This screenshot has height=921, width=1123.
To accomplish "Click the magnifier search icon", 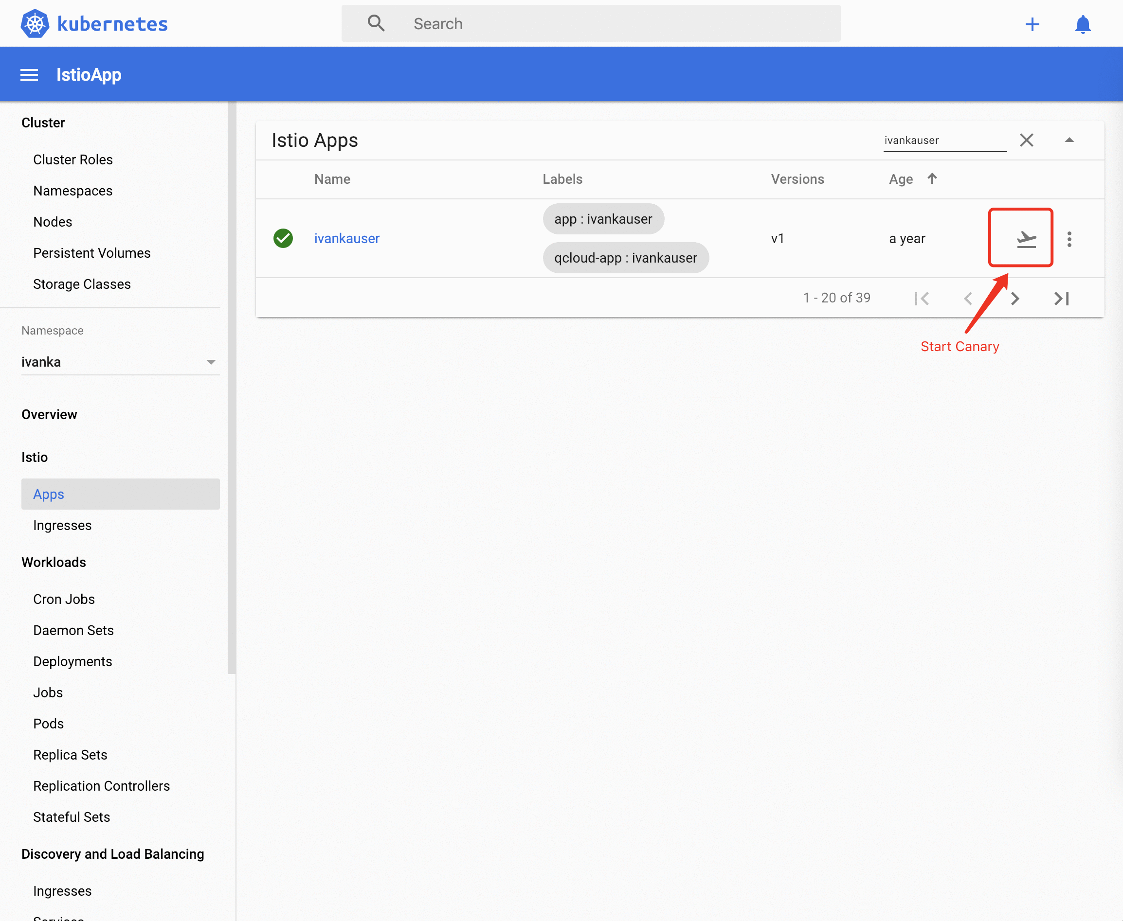I will click(376, 23).
